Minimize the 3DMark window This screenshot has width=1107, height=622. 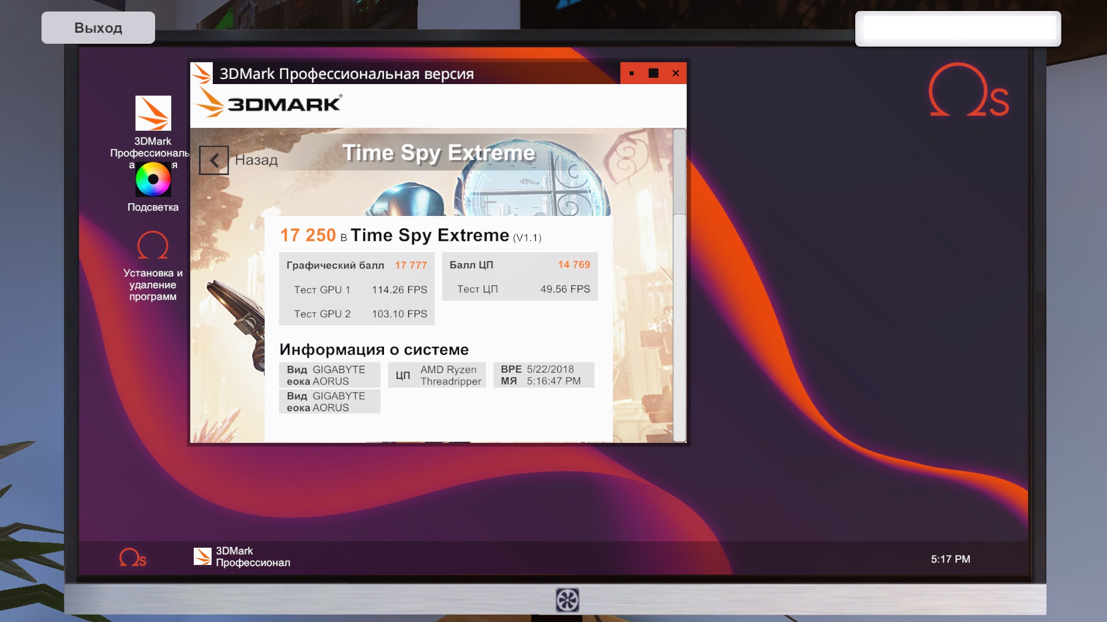coord(631,73)
